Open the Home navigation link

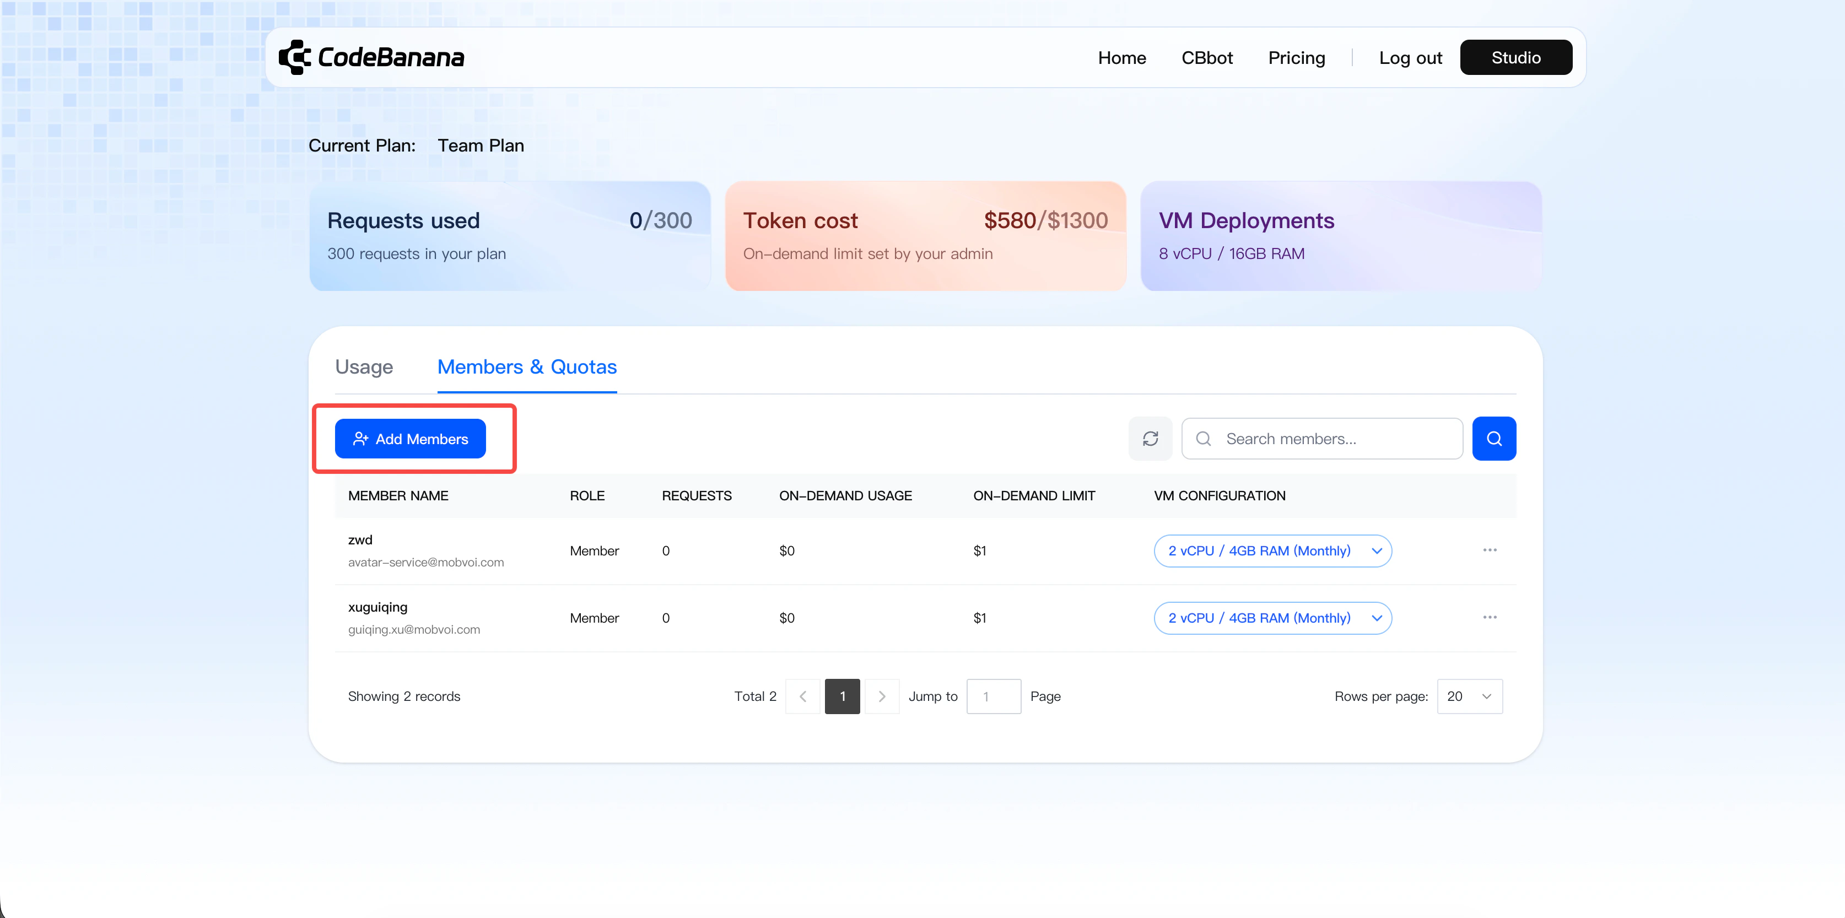(x=1121, y=58)
